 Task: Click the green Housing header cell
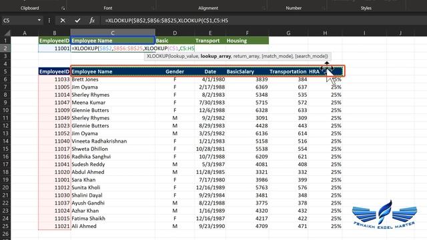tap(247, 41)
